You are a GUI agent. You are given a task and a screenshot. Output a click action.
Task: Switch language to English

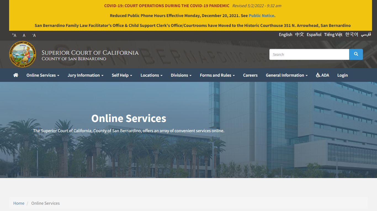[x=285, y=34]
